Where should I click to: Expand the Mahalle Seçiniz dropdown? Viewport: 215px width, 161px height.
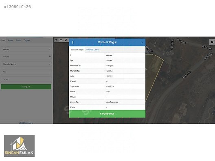click(x=26, y=64)
